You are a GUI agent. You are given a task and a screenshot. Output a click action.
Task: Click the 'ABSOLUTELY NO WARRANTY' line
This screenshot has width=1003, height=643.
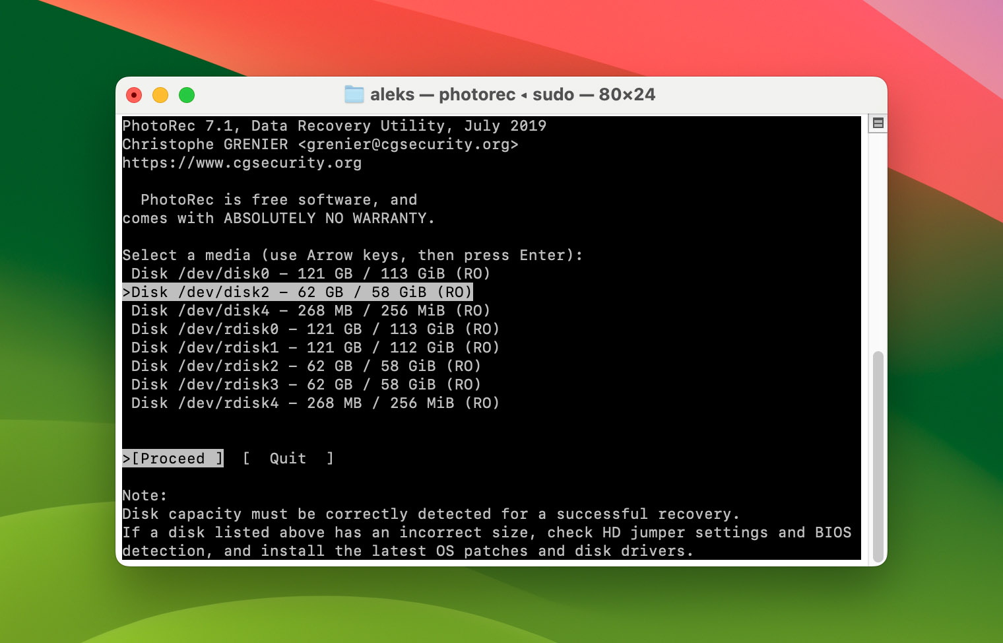[278, 218]
